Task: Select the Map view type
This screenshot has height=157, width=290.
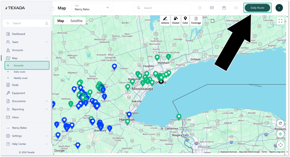Action: click(x=61, y=21)
